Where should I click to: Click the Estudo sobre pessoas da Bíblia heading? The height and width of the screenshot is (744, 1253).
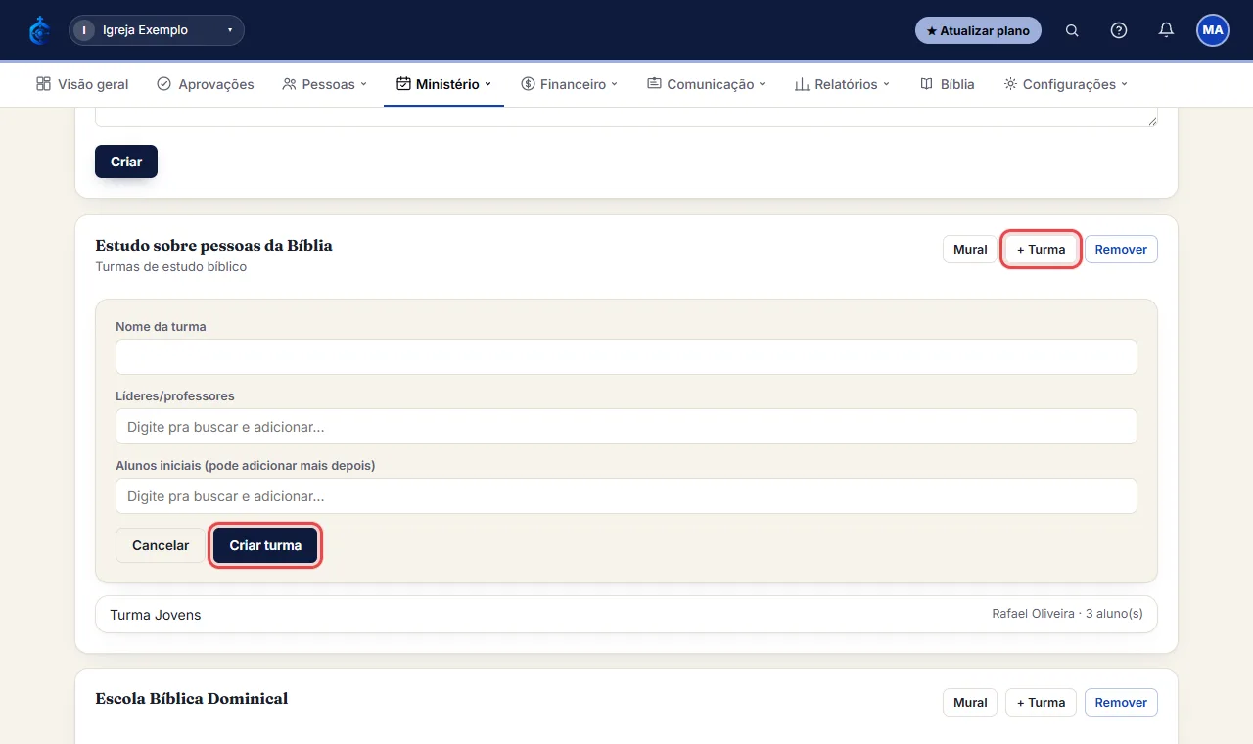pyautogui.click(x=213, y=246)
